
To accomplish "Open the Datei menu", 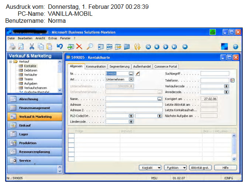I will [11, 38].
